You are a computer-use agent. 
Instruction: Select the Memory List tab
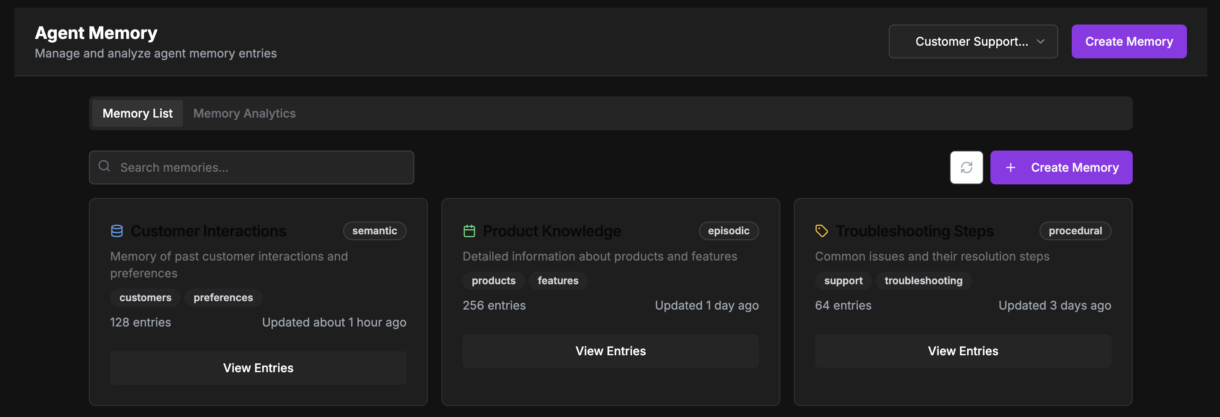(137, 113)
